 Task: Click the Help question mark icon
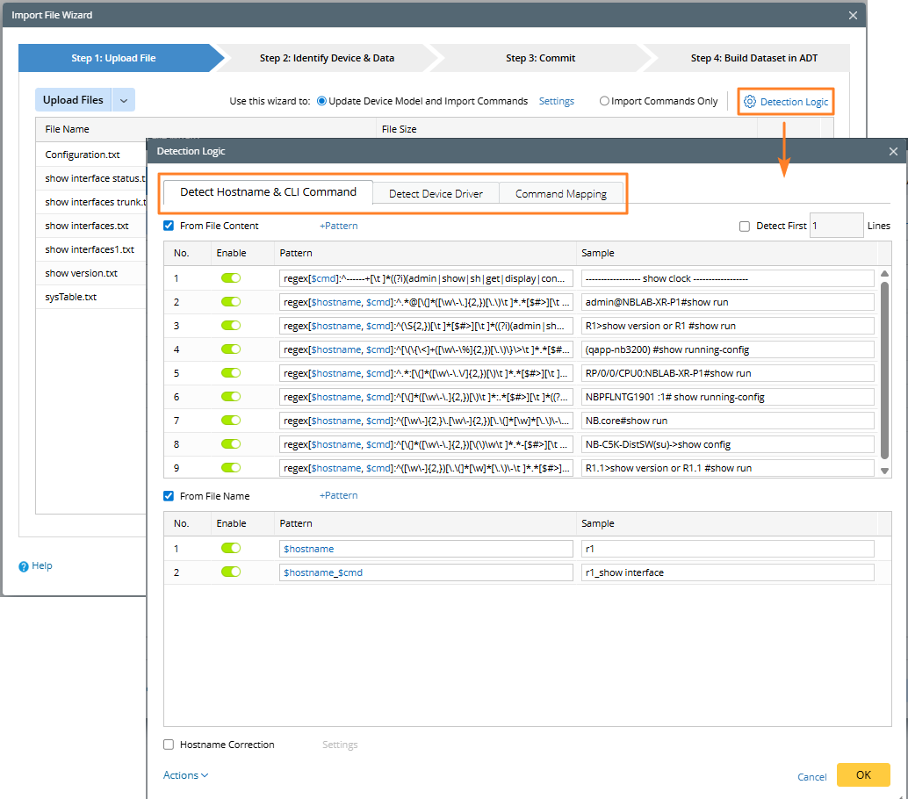(x=24, y=566)
